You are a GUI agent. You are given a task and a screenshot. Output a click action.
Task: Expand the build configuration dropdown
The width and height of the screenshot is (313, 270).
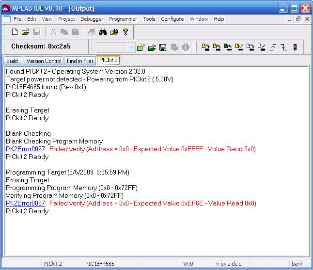pos(131,48)
